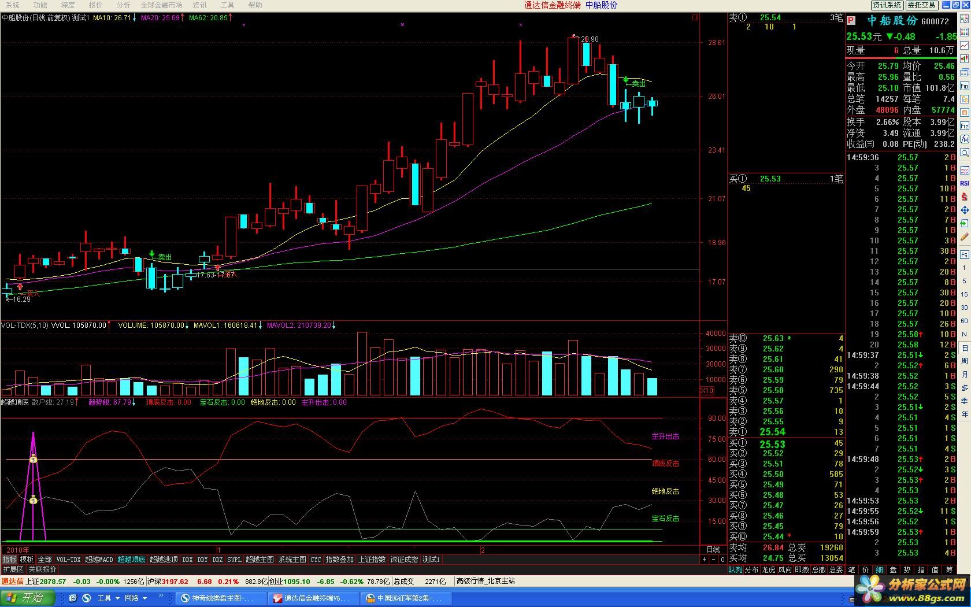971x607 pixels.
Task: Switch to the 龙虎 tab
Action: pos(768,569)
